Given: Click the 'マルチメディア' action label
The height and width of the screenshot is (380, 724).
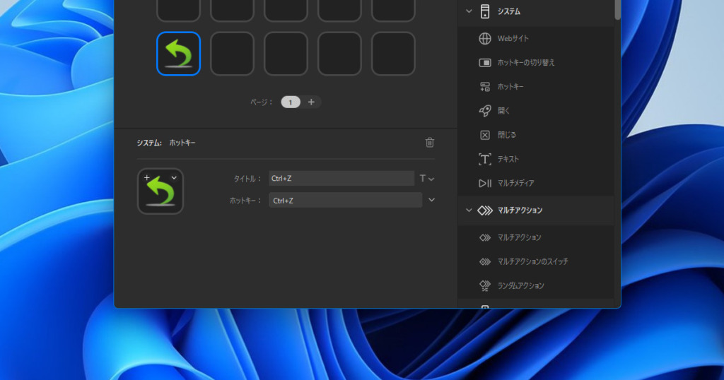Looking at the screenshot, I should tap(515, 183).
